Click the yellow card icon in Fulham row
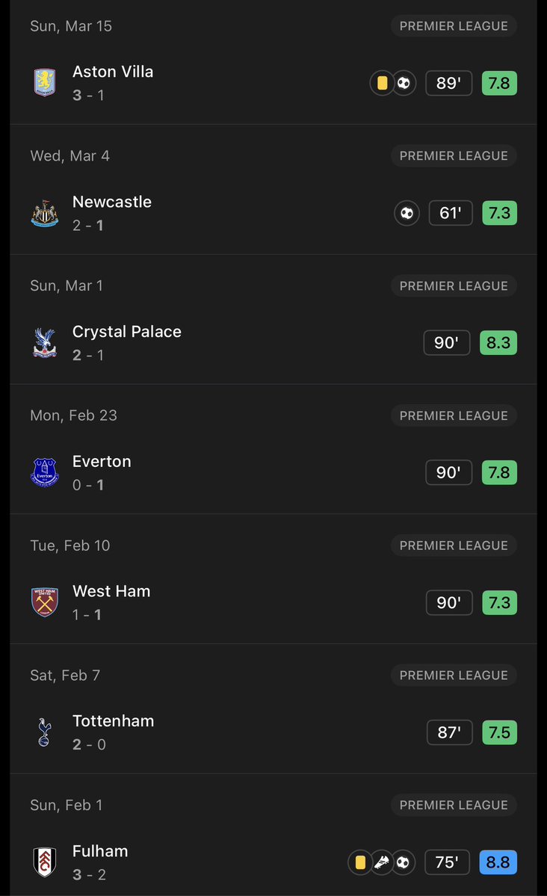Screen dimensions: 547x896 (x=360, y=862)
